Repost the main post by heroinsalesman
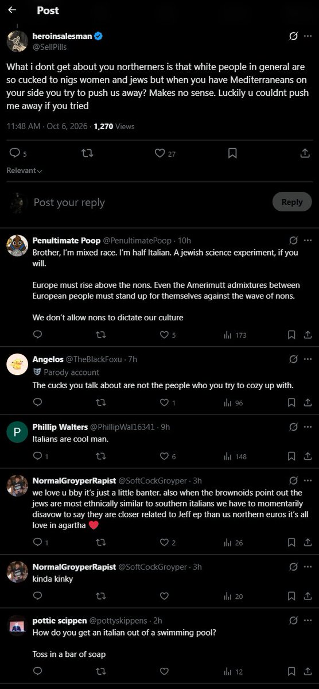Image resolution: width=319 pixels, height=689 pixels. click(87, 153)
